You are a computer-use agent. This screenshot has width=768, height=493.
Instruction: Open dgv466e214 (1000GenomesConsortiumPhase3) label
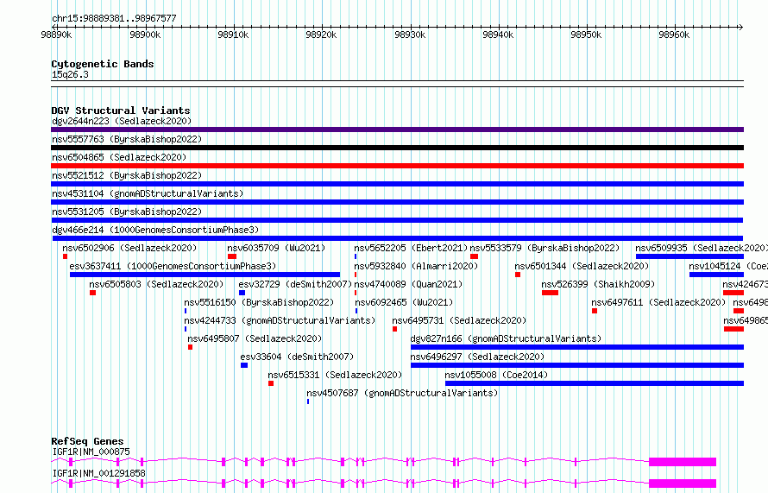coord(155,230)
